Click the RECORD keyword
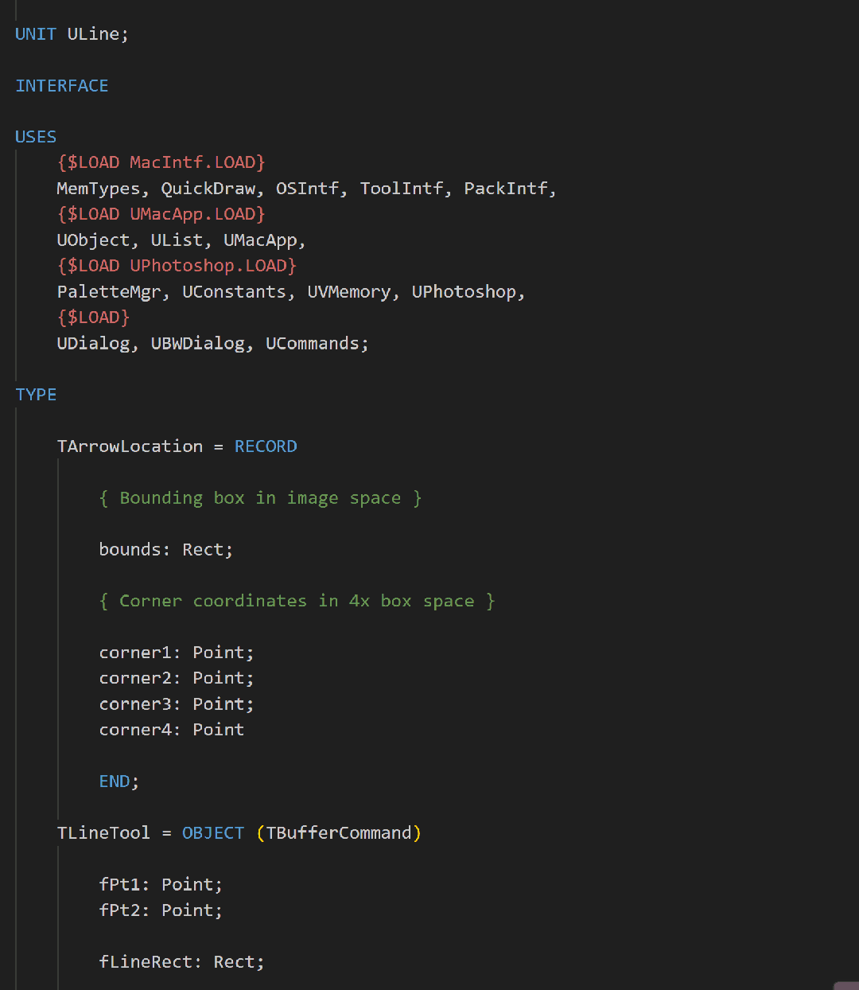The height and width of the screenshot is (990, 859). [x=266, y=446]
